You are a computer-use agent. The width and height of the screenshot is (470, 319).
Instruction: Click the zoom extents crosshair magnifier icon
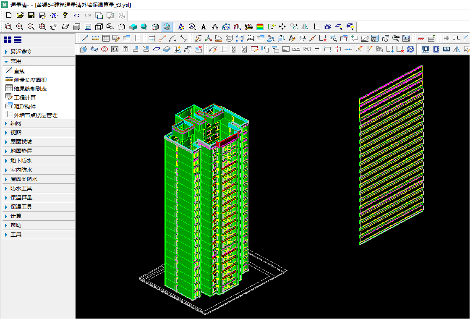pyautogui.click(x=42, y=27)
